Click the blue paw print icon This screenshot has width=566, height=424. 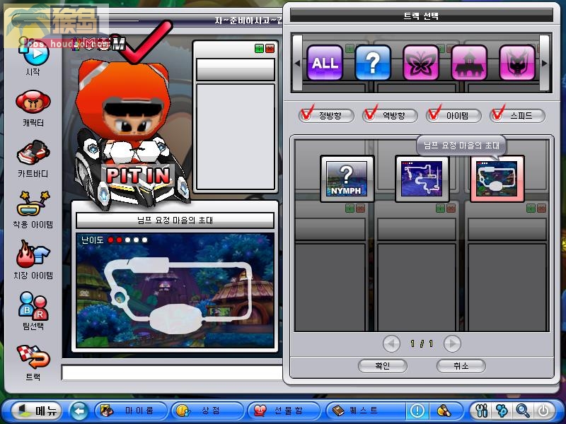[502, 411]
